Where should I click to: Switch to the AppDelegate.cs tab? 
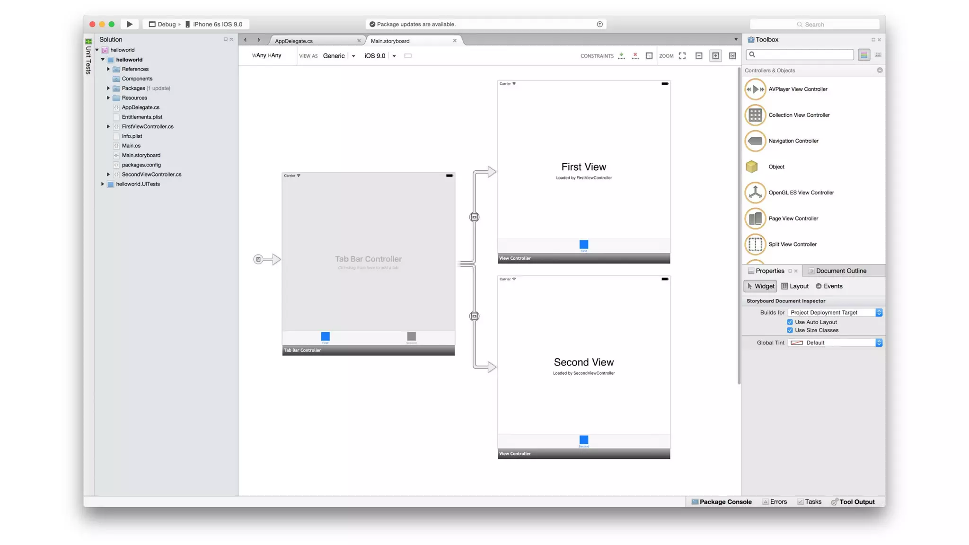[x=294, y=41]
